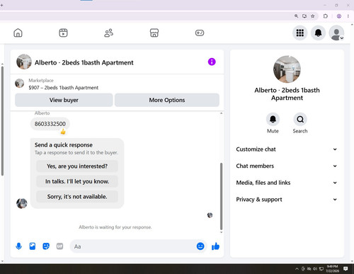Viewport: 354px width, 274px height.
Task: Send "Yes, are you interested?" quick response
Action: point(77,166)
